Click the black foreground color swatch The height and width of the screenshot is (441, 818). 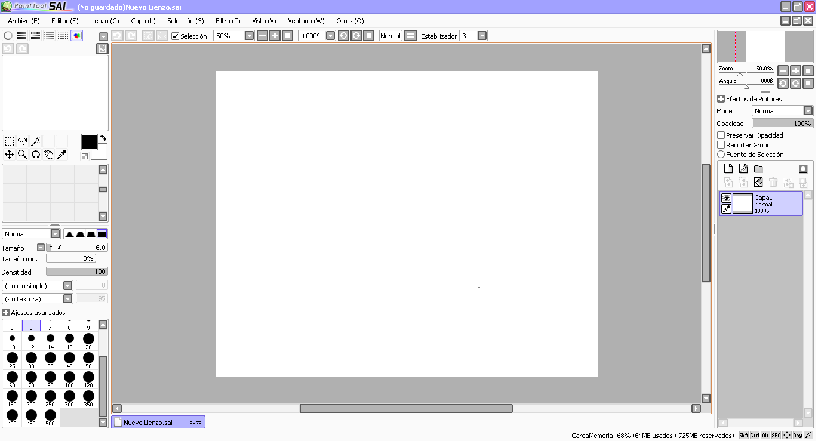coord(89,142)
